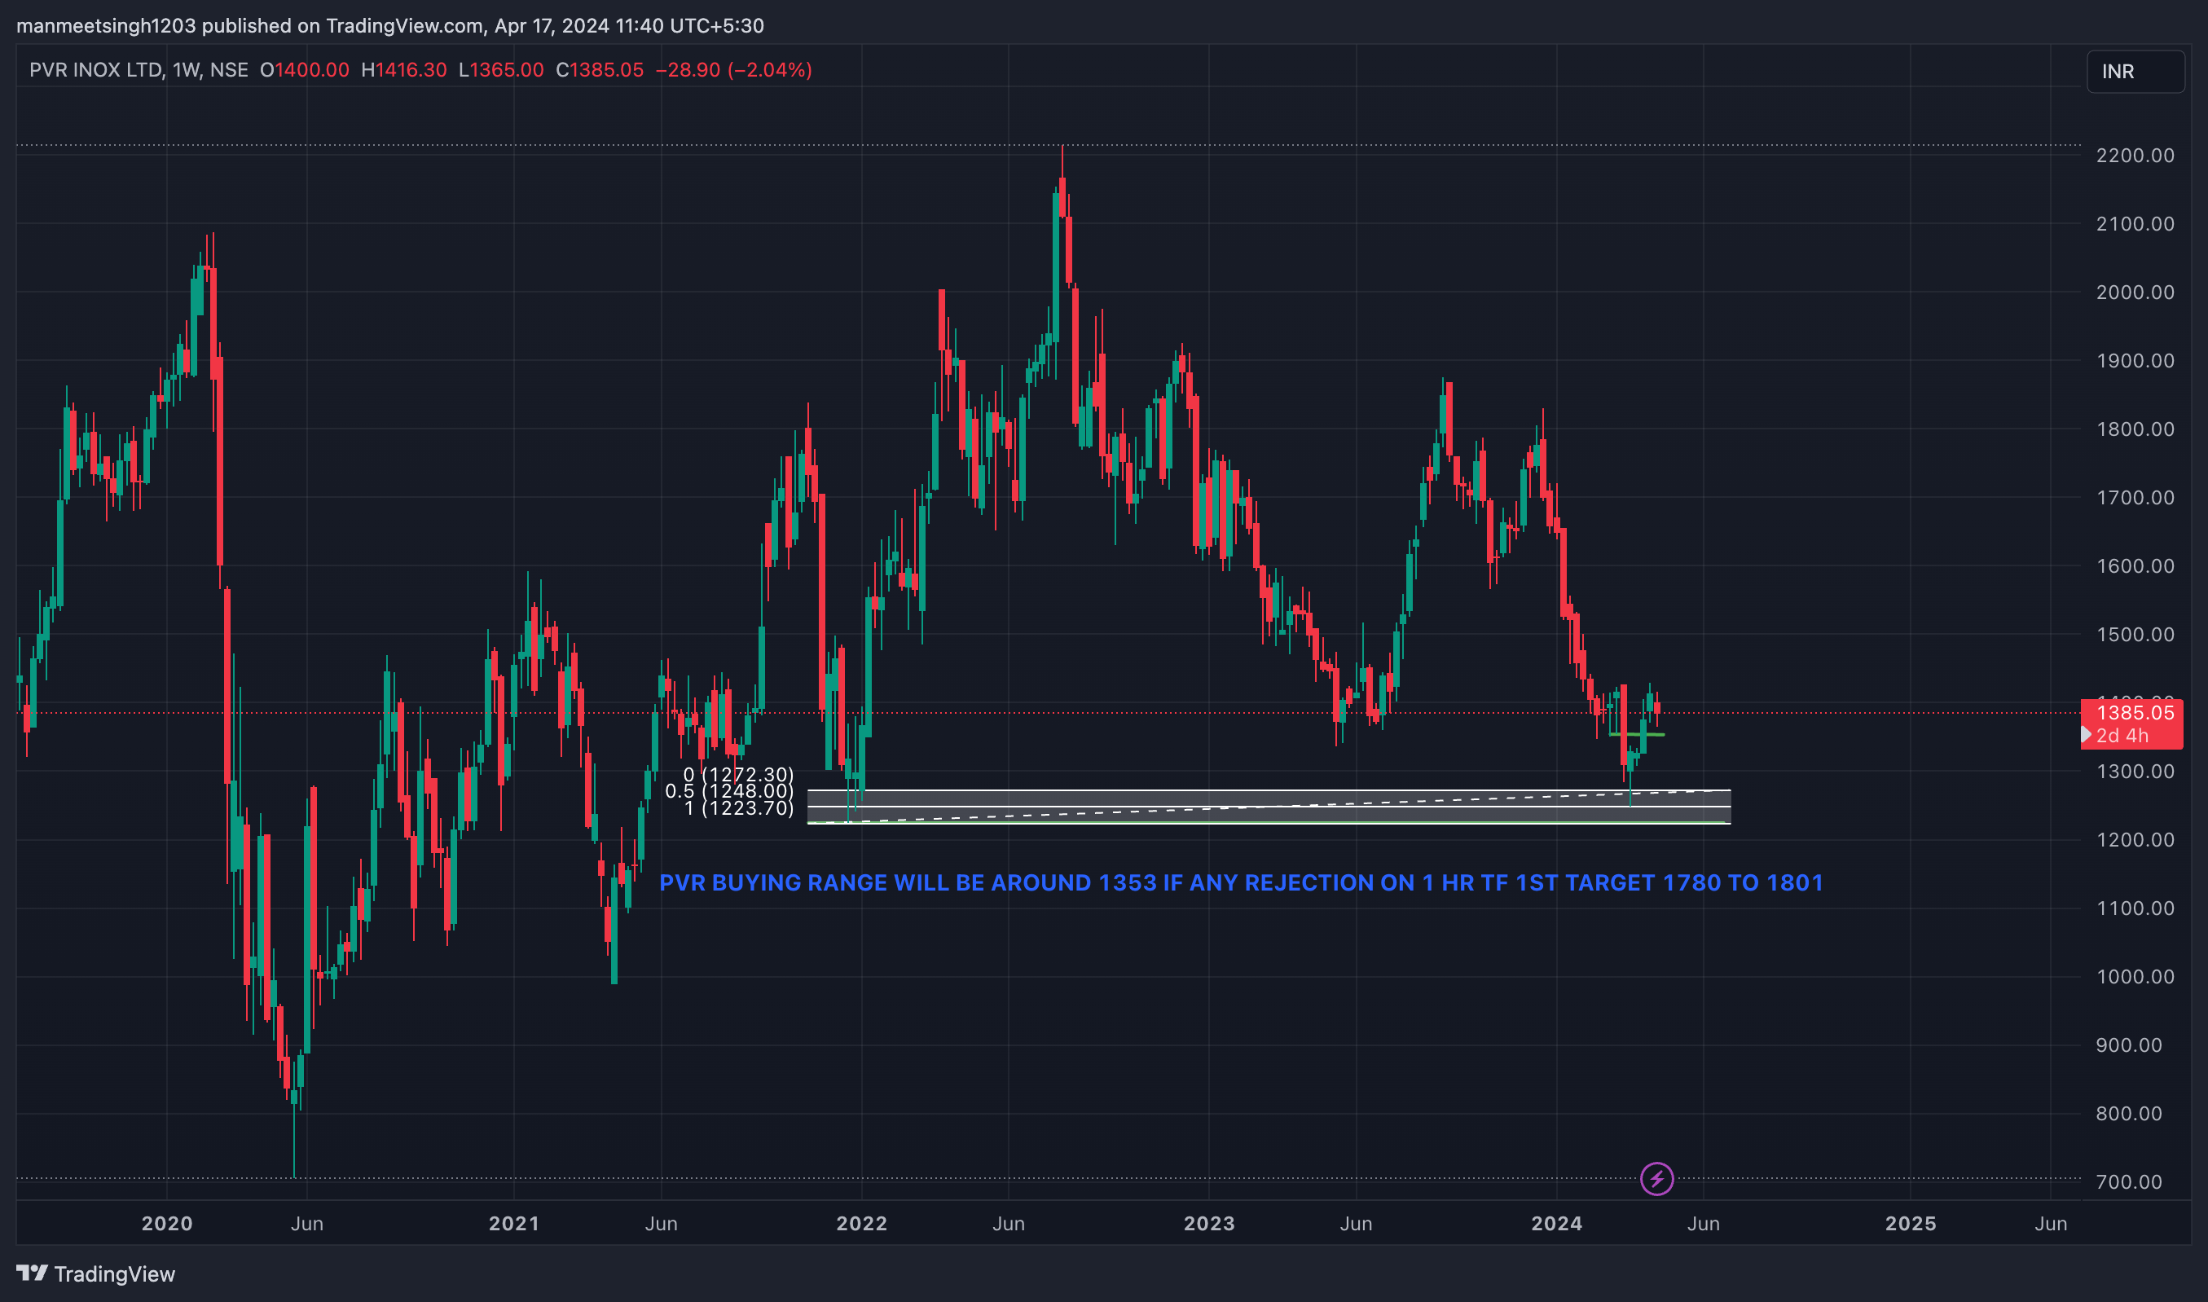Open the INR currency selector
The width and height of the screenshot is (2208, 1302).
2135,71
